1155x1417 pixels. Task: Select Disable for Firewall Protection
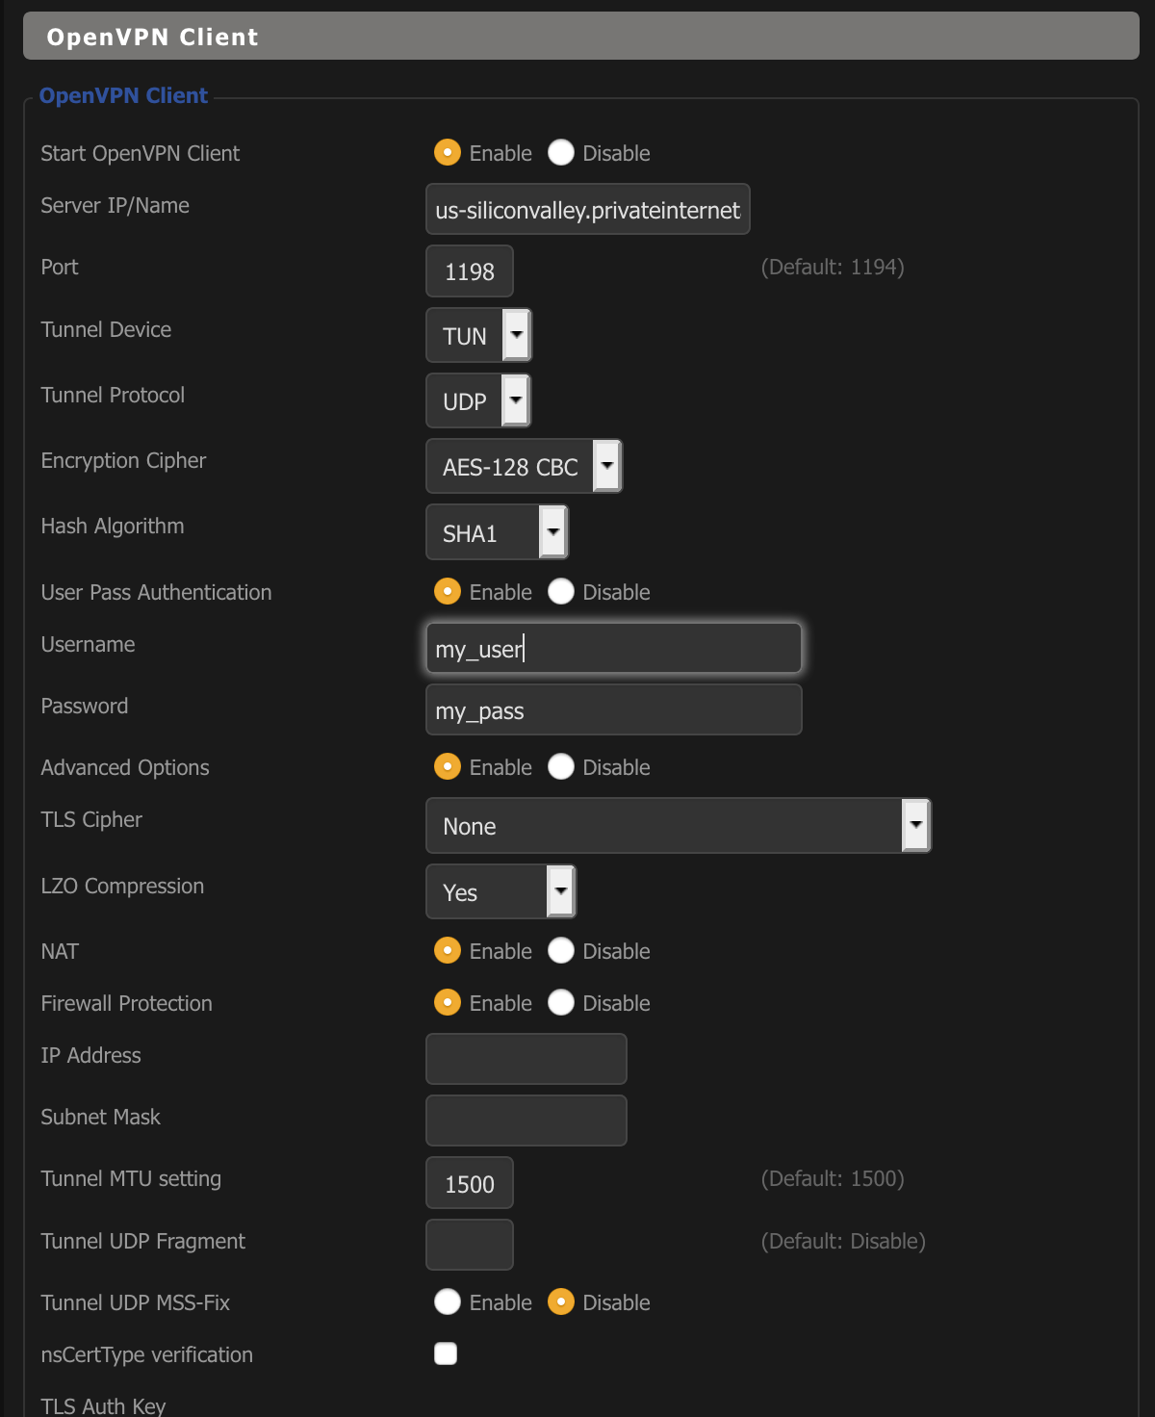pyautogui.click(x=561, y=1003)
